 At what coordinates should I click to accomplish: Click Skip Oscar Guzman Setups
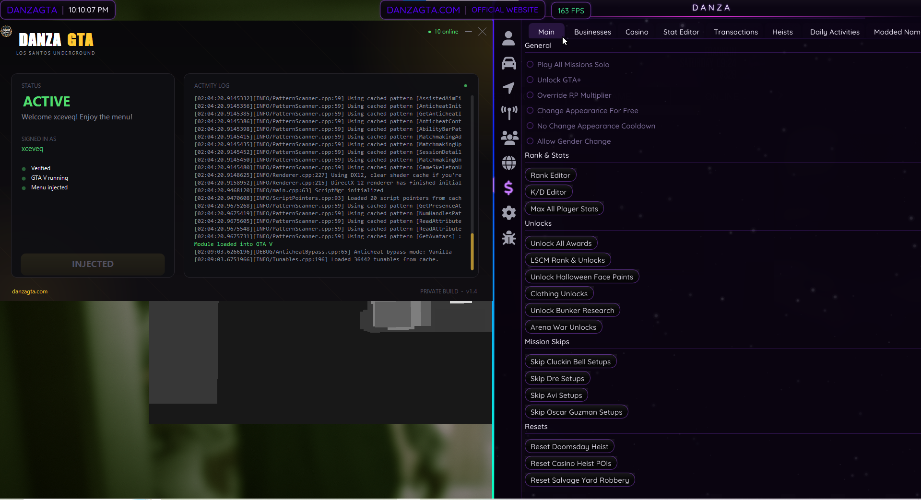coord(576,412)
